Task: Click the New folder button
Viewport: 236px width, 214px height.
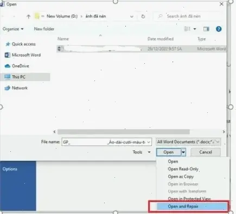Action: coord(44,29)
